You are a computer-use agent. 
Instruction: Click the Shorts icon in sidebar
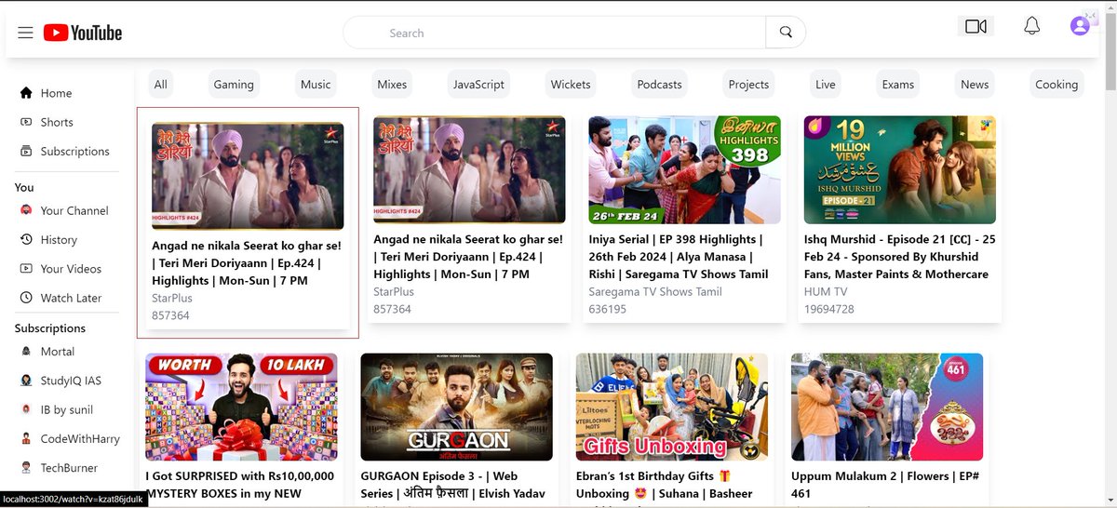26,122
